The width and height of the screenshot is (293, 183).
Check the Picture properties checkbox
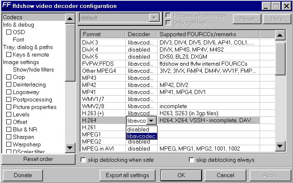coord(9,107)
